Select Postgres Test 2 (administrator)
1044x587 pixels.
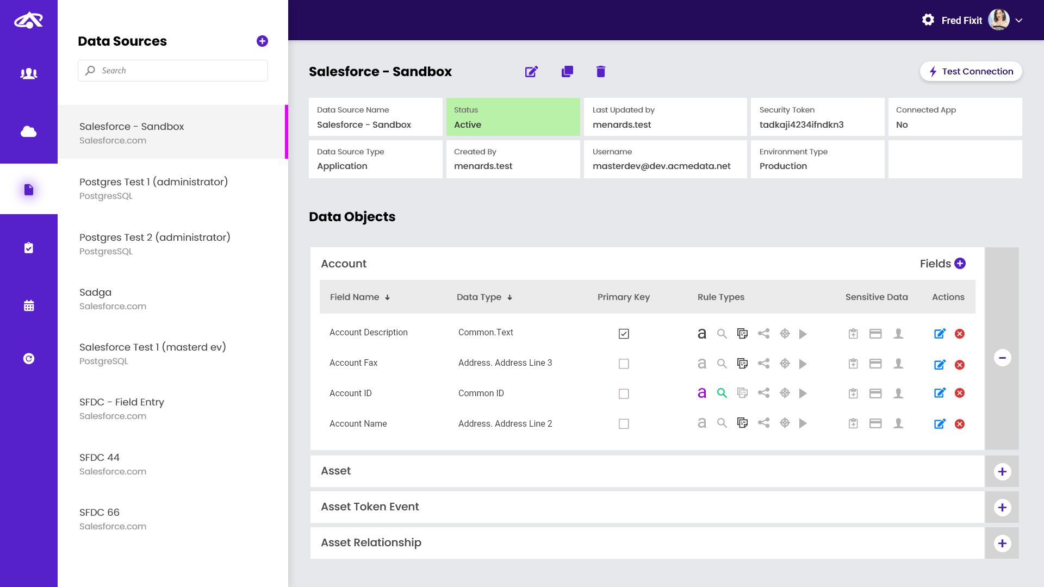point(172,243)
